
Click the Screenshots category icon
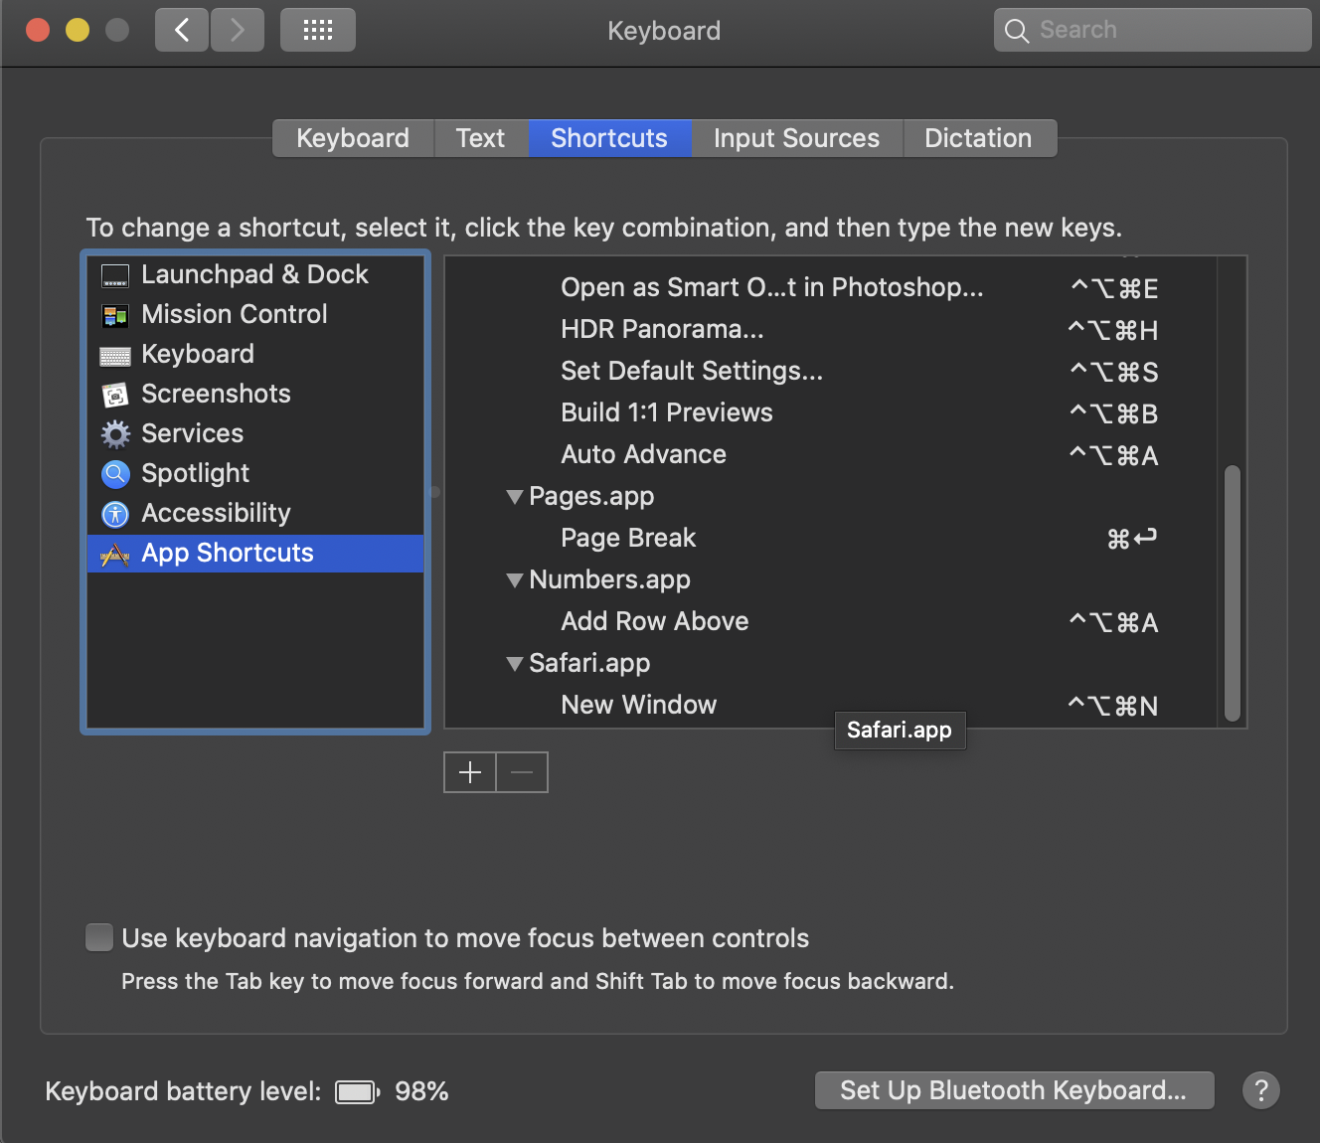(x=115, y=395)
